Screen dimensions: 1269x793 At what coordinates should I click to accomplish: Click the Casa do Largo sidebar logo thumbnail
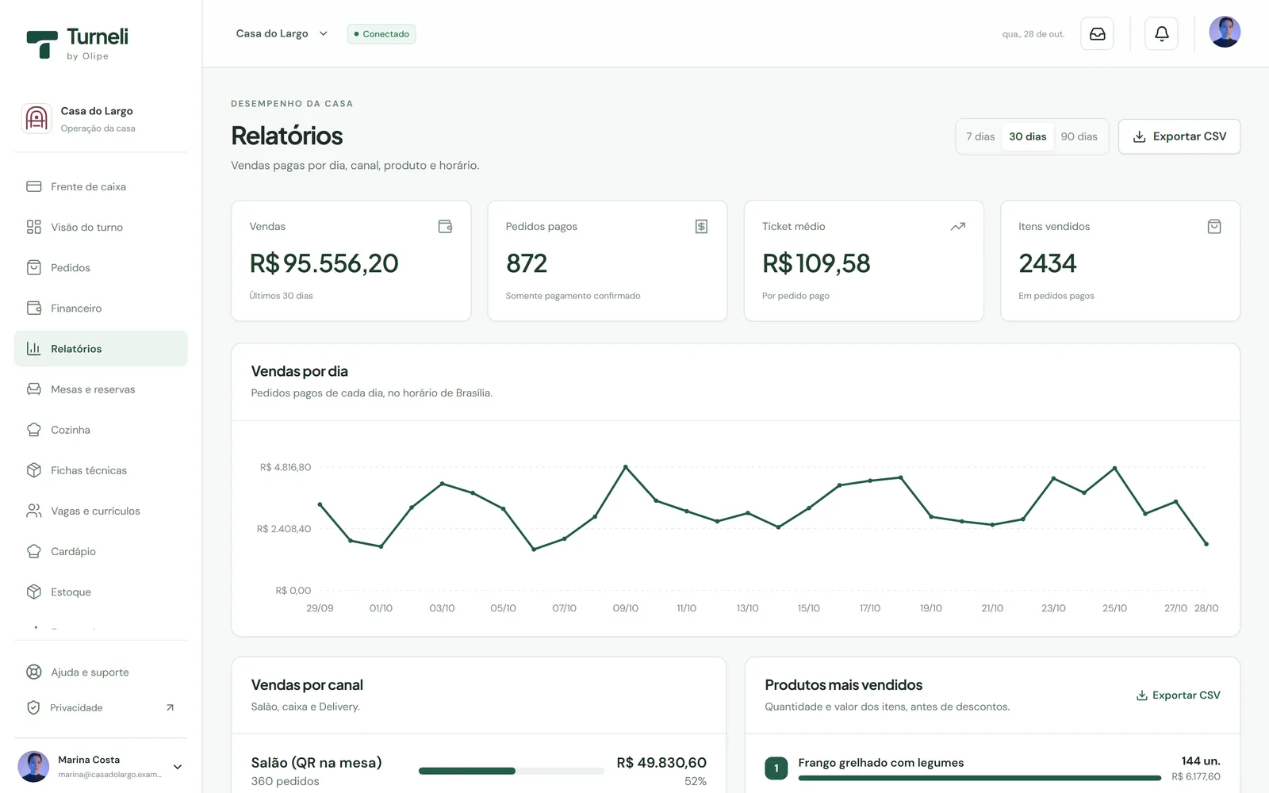tap(36, 119)
